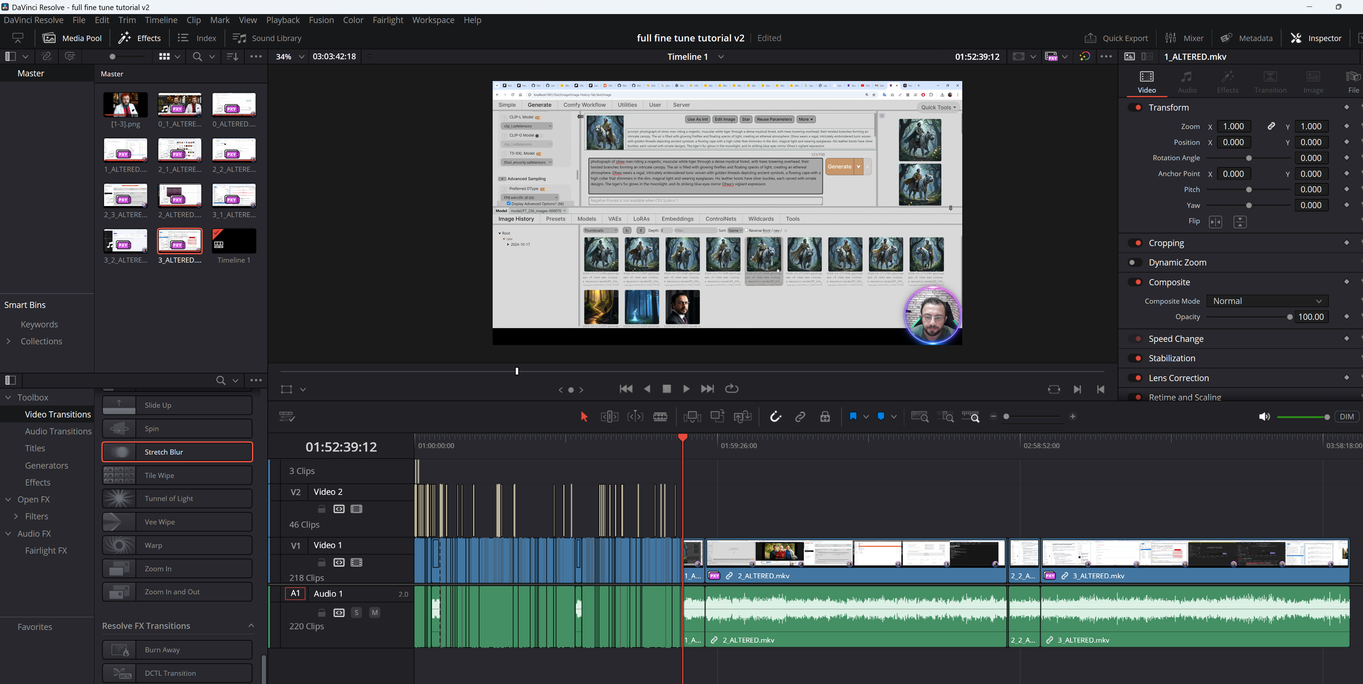Click the loop playback icon

point(731,389)
